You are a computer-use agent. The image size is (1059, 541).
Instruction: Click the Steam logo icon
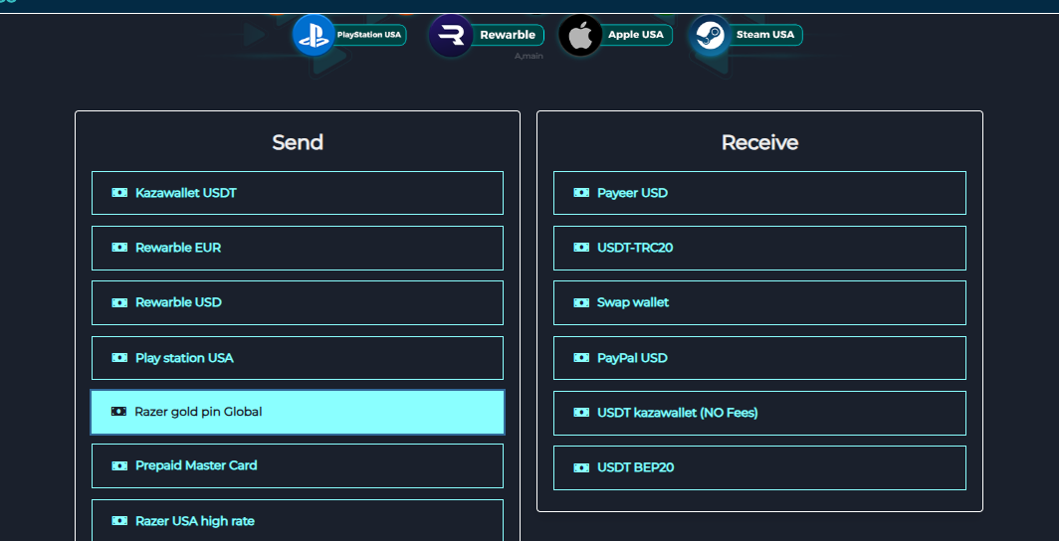tap(711, 35)
